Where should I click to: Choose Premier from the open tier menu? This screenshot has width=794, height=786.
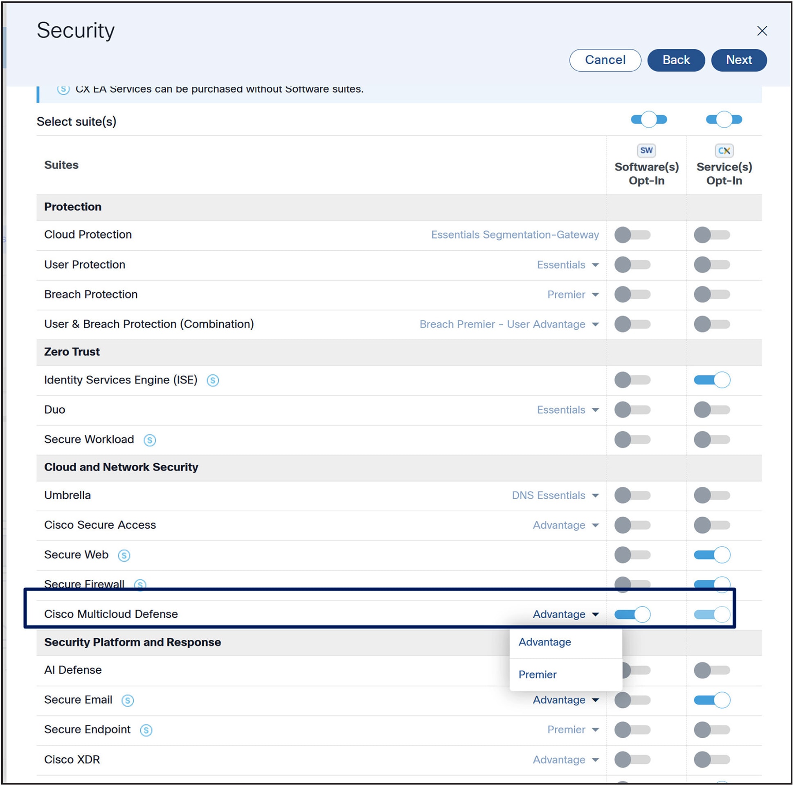565,675
